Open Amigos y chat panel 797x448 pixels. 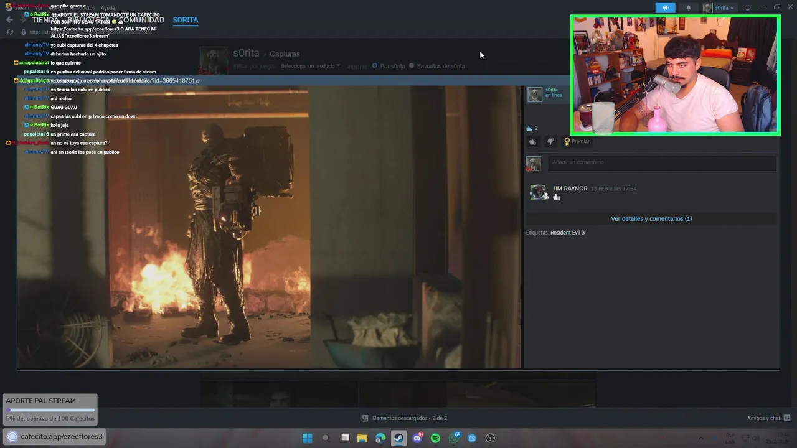point(768,418)
